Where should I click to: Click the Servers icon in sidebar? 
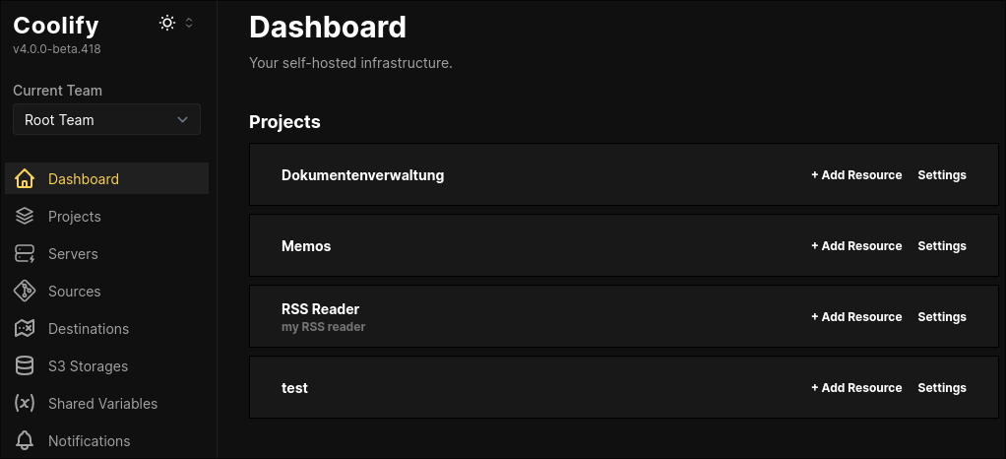25,253
